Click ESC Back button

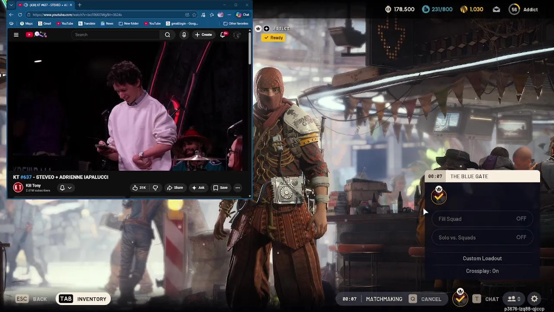tap(31, 299)
